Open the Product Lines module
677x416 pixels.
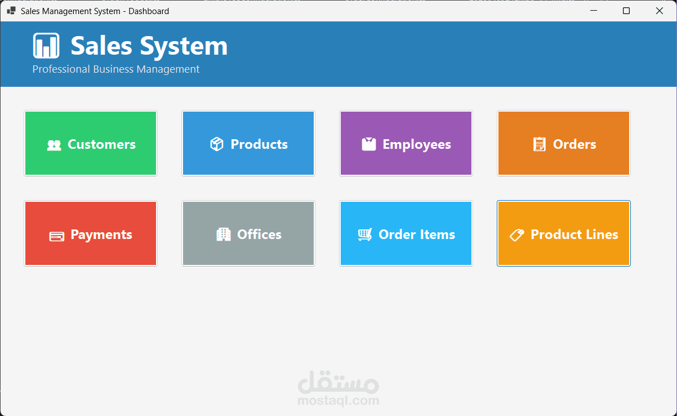click(563, 233)
